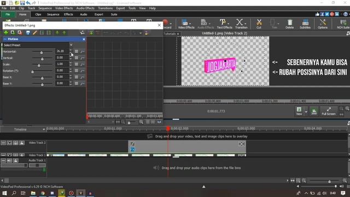Toggle Video Track 2 visibility icon
The width and height of the screenshot is (350, 197).
[10, 143]
